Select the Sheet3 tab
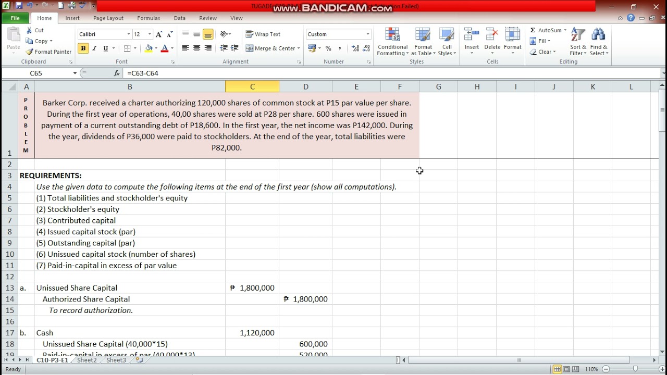 point(116,360)
